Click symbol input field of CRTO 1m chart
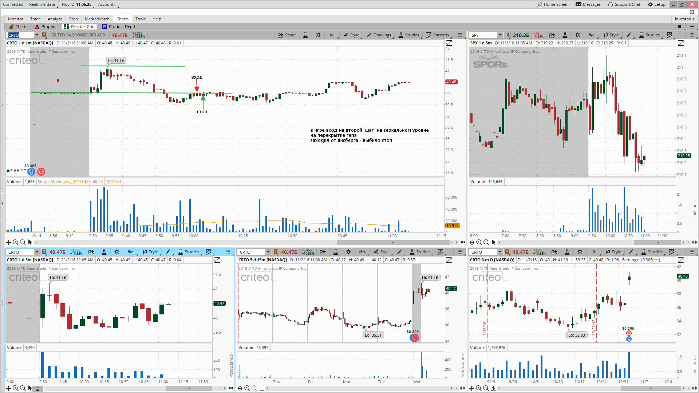Viewport: 699px width, 393px height. 21,35
